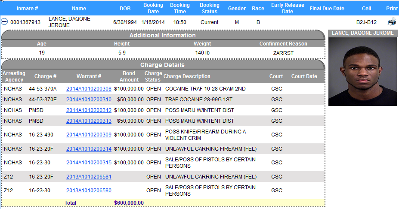Click the Booking Date column header
This screenshot has height=209, width=399.
click(153, 9)
